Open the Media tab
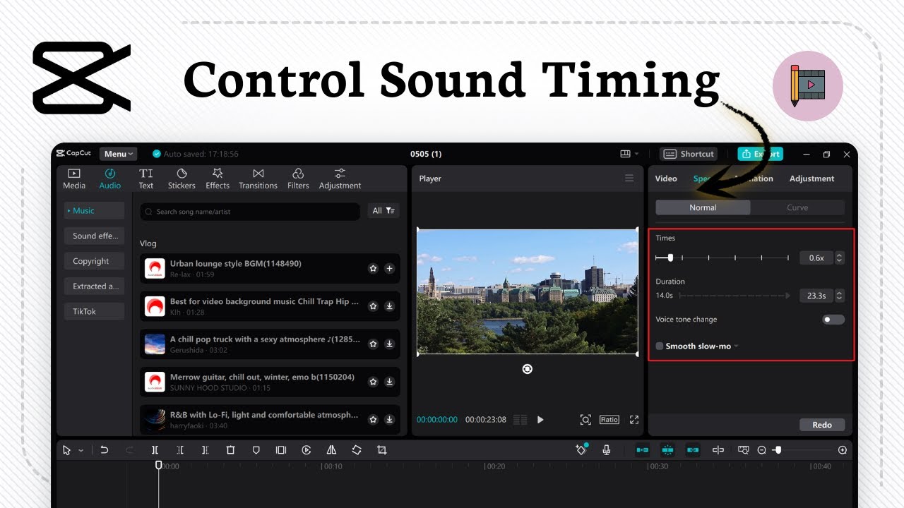The height and width of the screenshot is (508, 904). (x=74, y=179)
